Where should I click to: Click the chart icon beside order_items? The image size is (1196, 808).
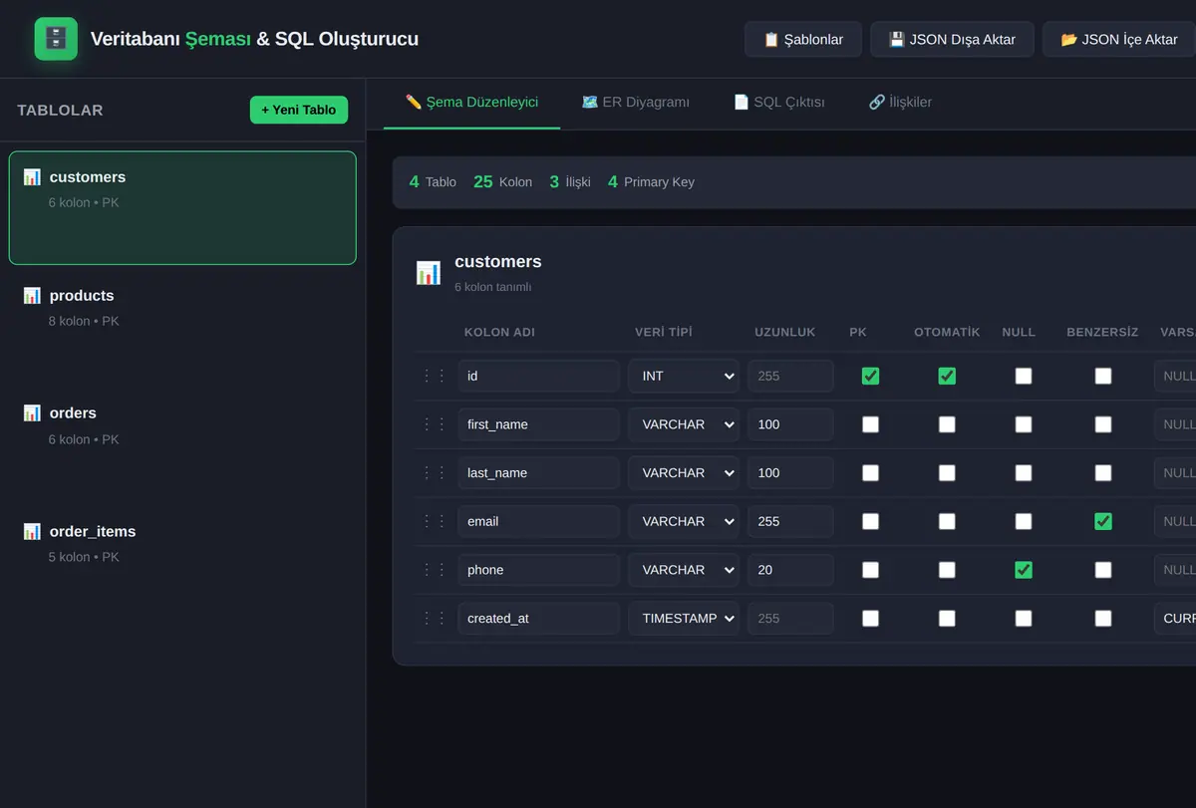[x=32, y=532]
